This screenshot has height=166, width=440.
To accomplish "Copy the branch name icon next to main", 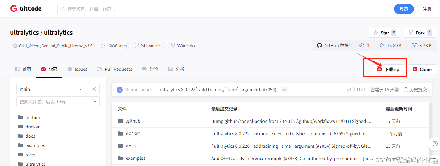I will (x=36, y=89).
